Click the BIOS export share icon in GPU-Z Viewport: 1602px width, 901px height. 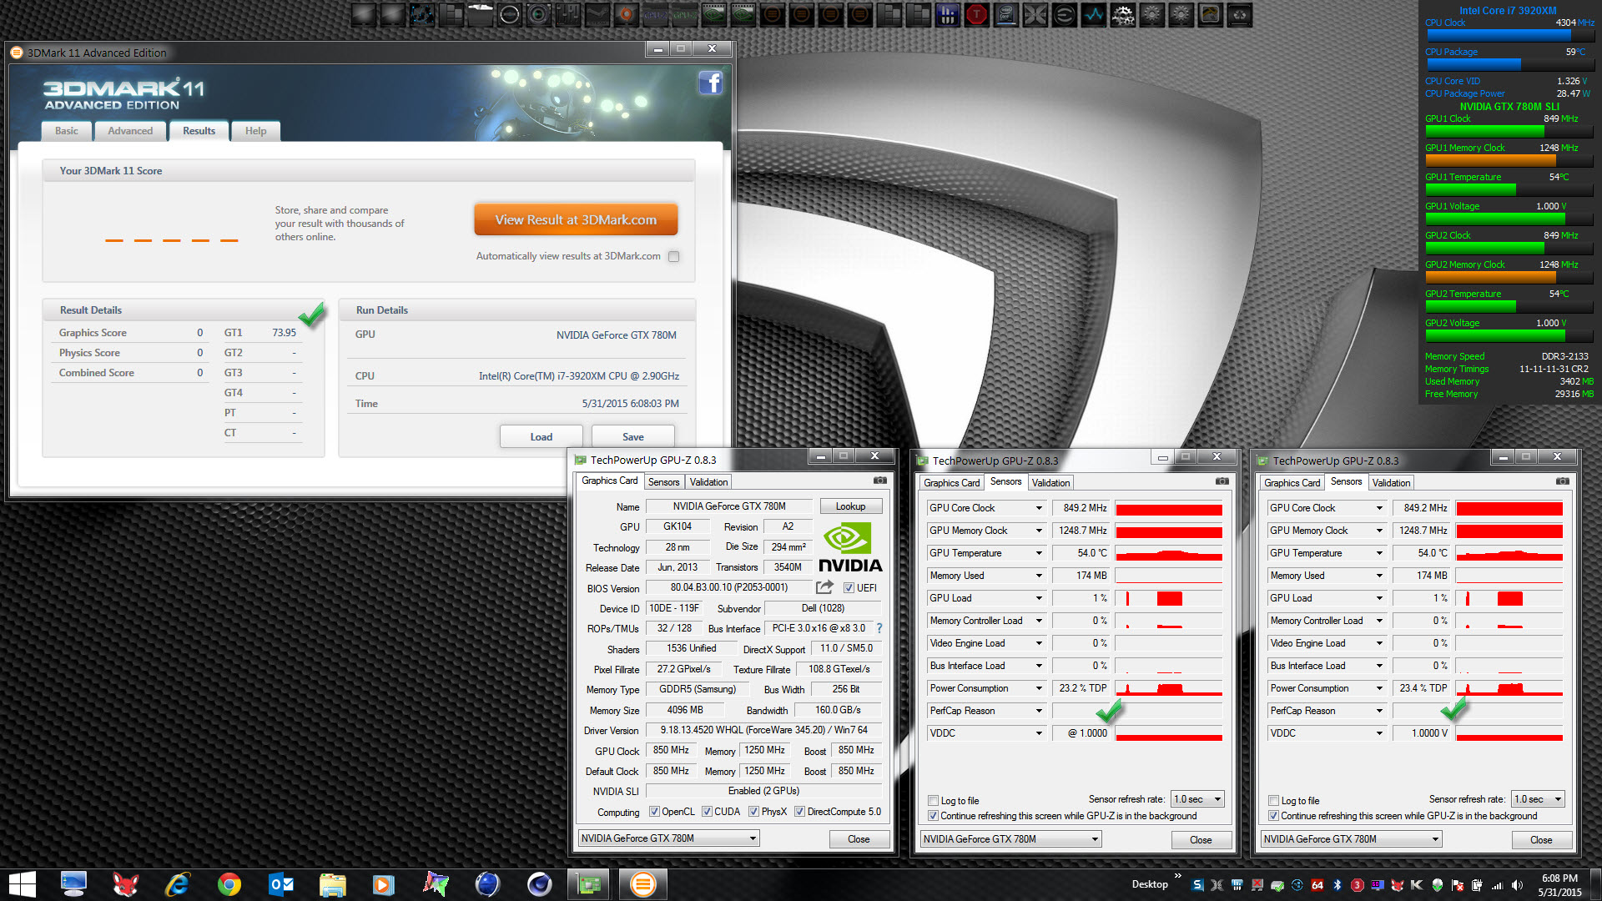(x=824, y=587)
